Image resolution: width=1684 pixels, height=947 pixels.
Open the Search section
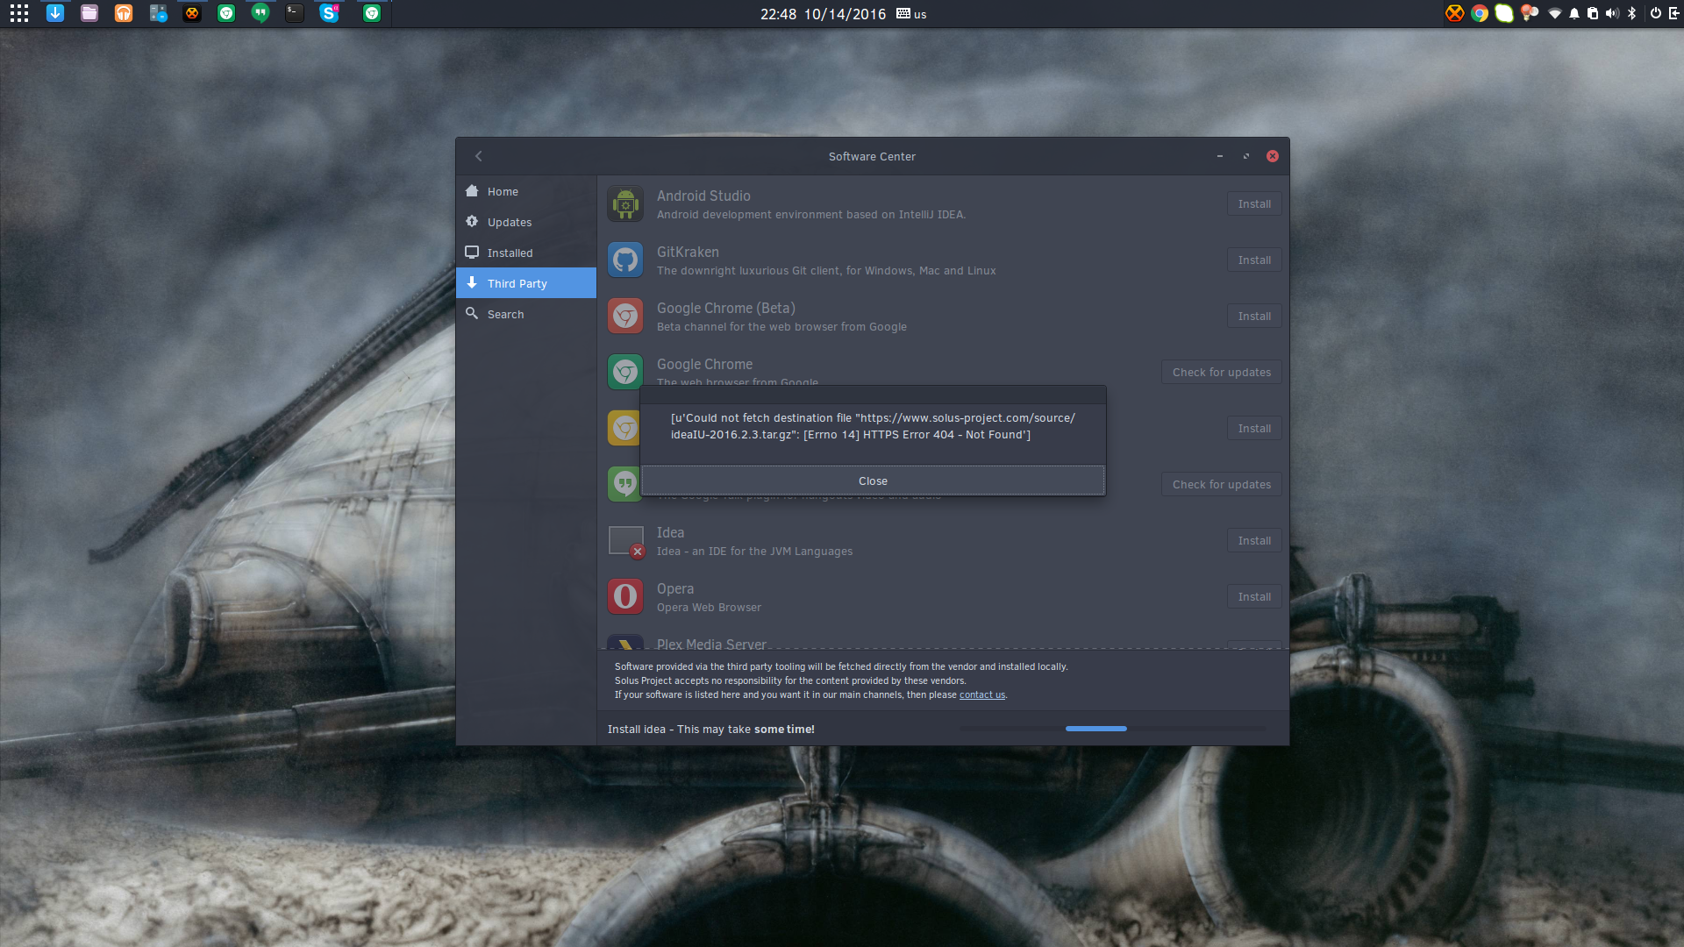[x=526, y=314]
